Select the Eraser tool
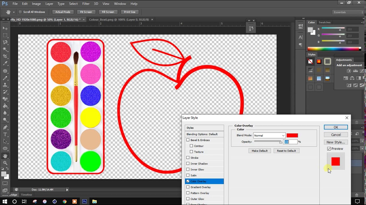Screen dimensions: 366x205 point(5,99)
